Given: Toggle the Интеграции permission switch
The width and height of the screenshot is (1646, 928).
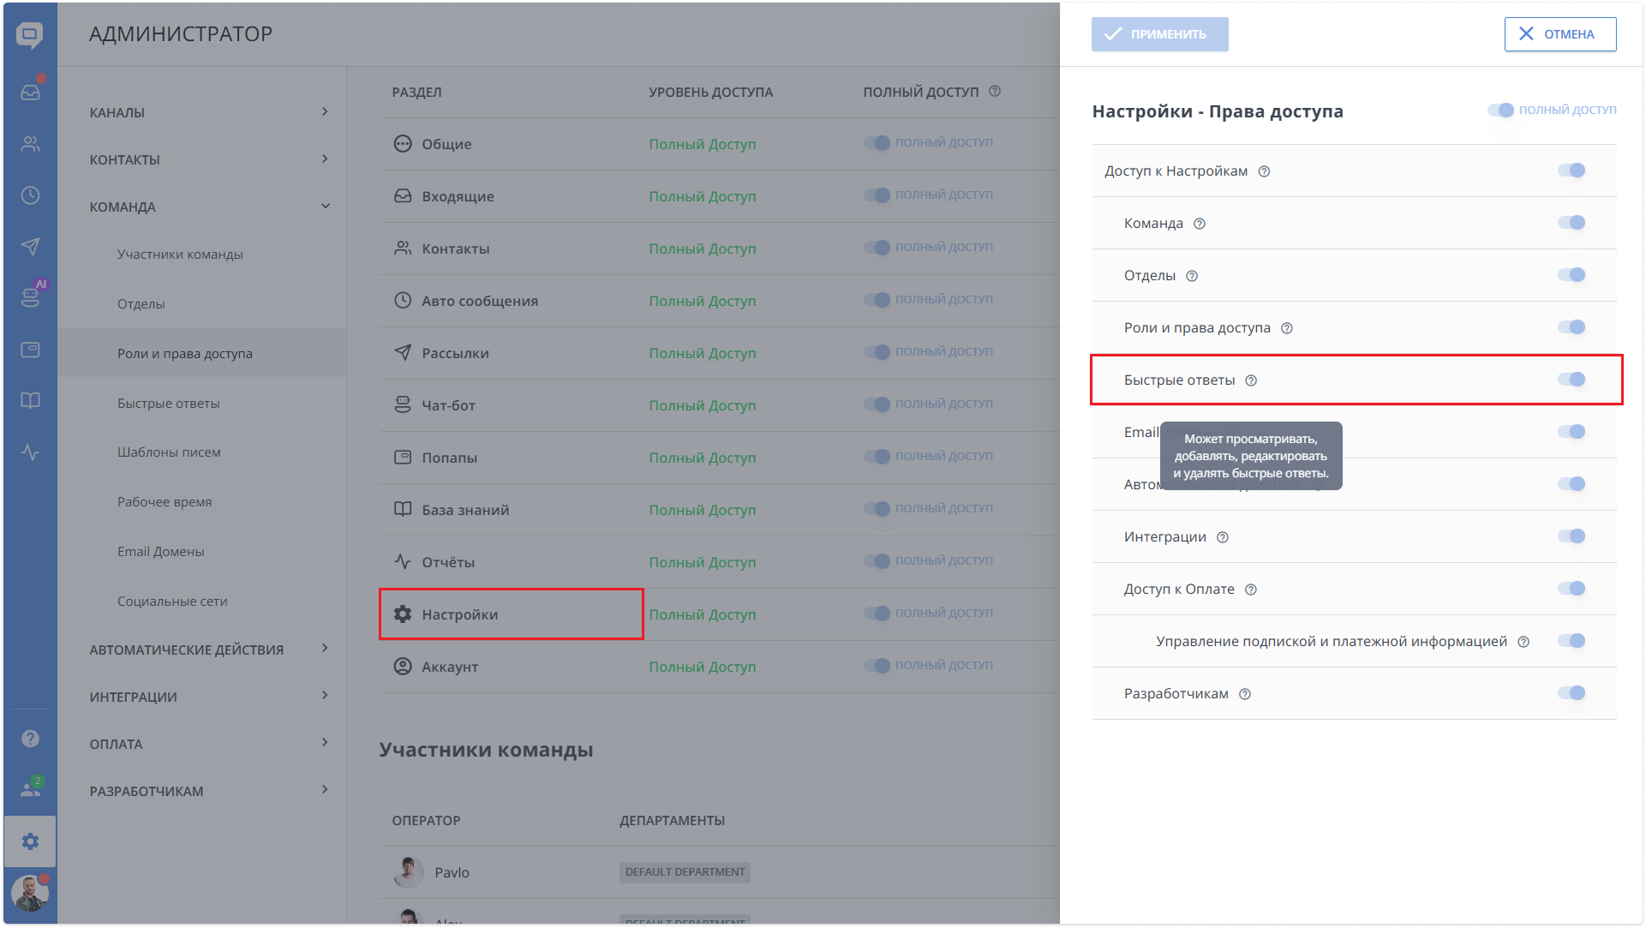Looking at the screenshot, I should tap(1571, 536).
